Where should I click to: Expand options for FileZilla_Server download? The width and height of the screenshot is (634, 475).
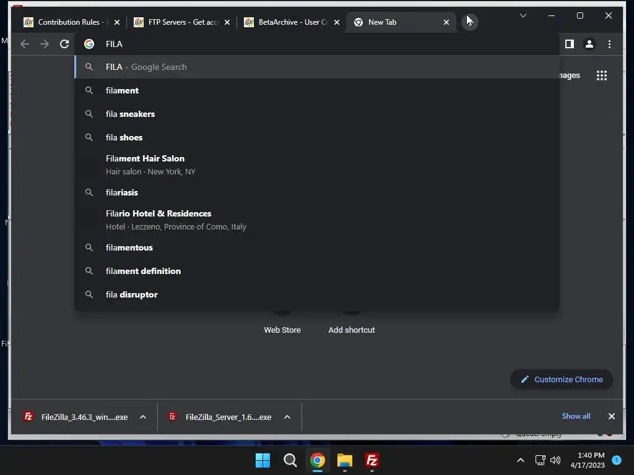coord(287,417)
